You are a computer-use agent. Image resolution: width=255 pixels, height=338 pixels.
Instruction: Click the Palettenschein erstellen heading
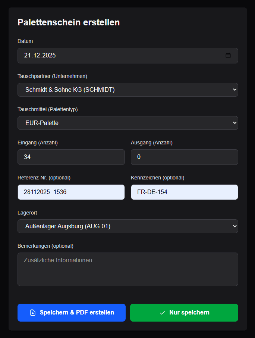pos(69,22)
